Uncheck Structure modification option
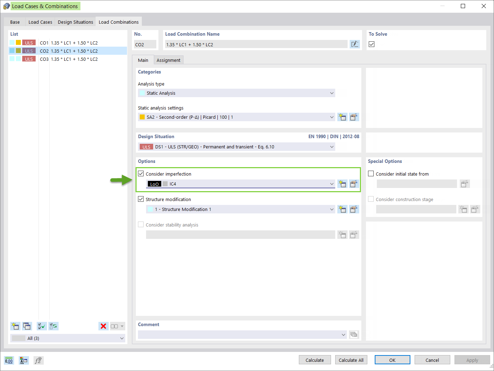The width and height of the screenshot is (494, 371). click(141, 199)
